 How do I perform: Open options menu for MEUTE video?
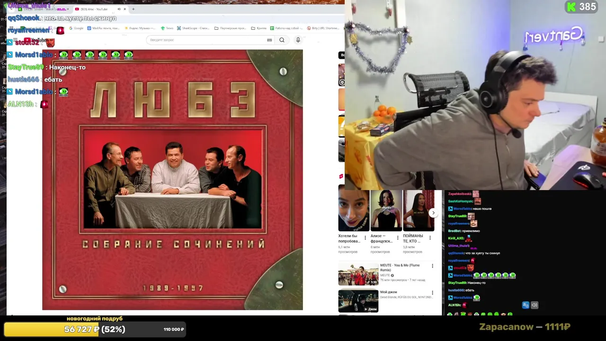pos(432,266)
